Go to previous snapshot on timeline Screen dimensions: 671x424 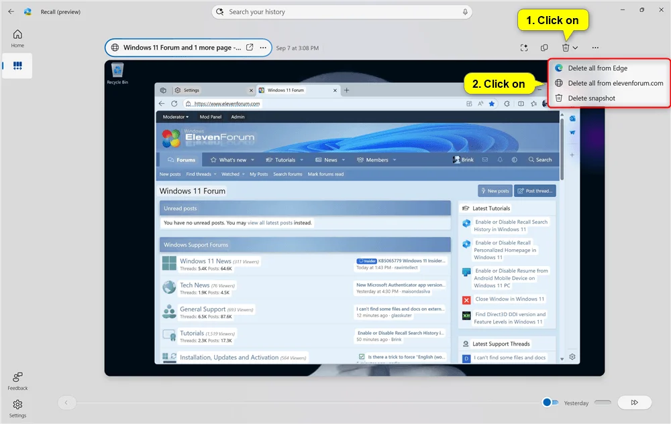point(66,402)
